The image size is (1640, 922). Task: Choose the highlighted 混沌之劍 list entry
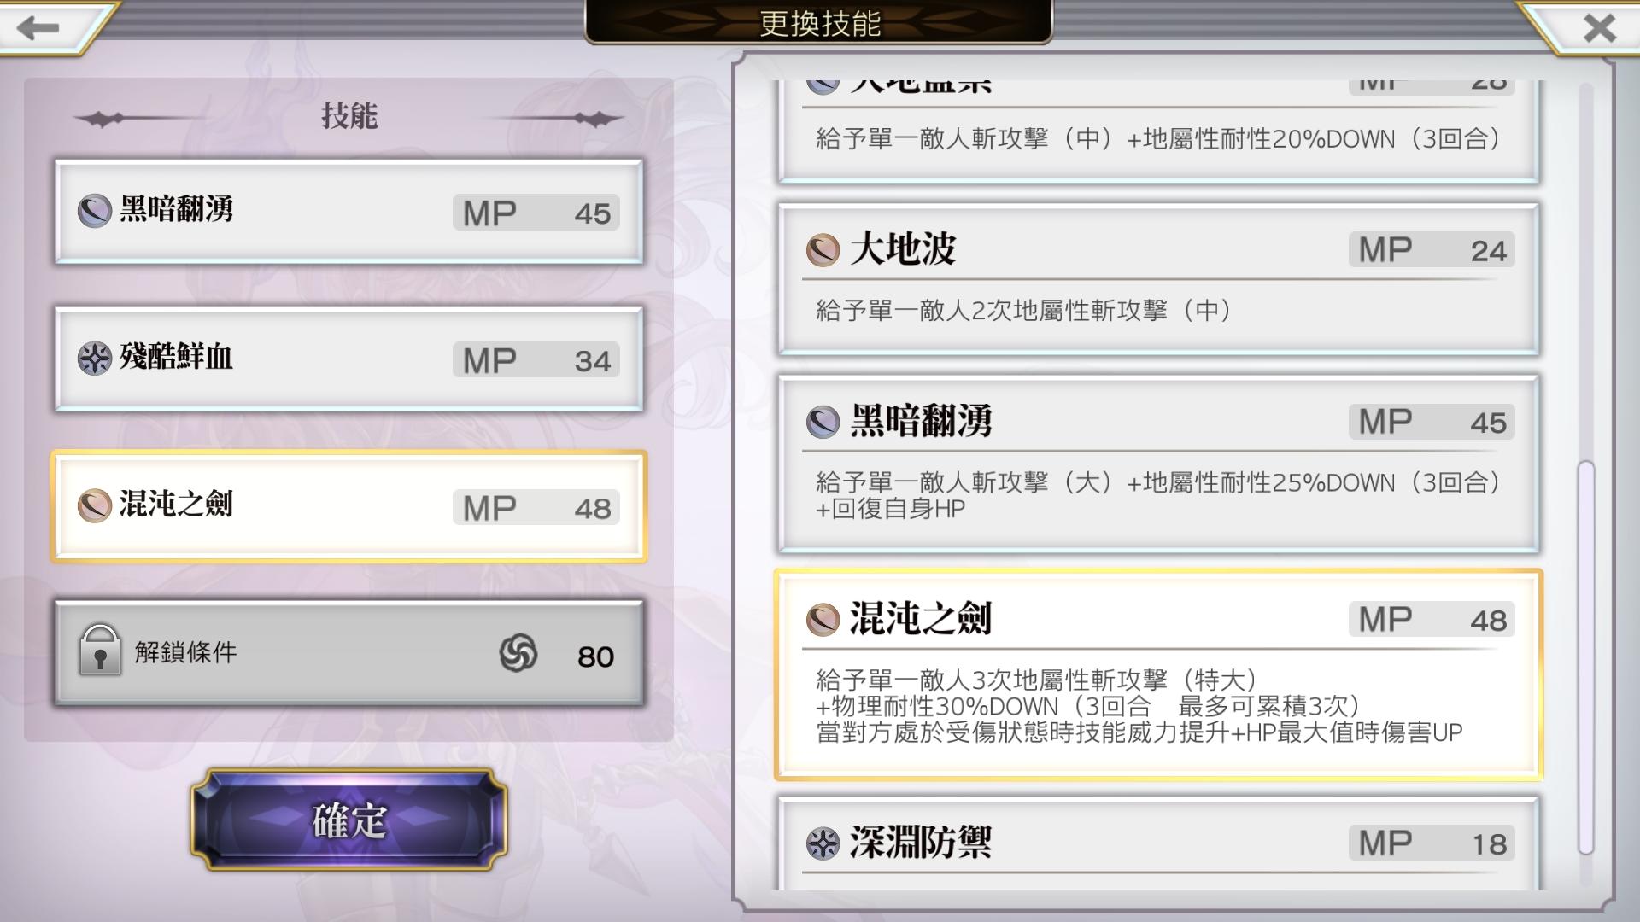coord(1158,675)
